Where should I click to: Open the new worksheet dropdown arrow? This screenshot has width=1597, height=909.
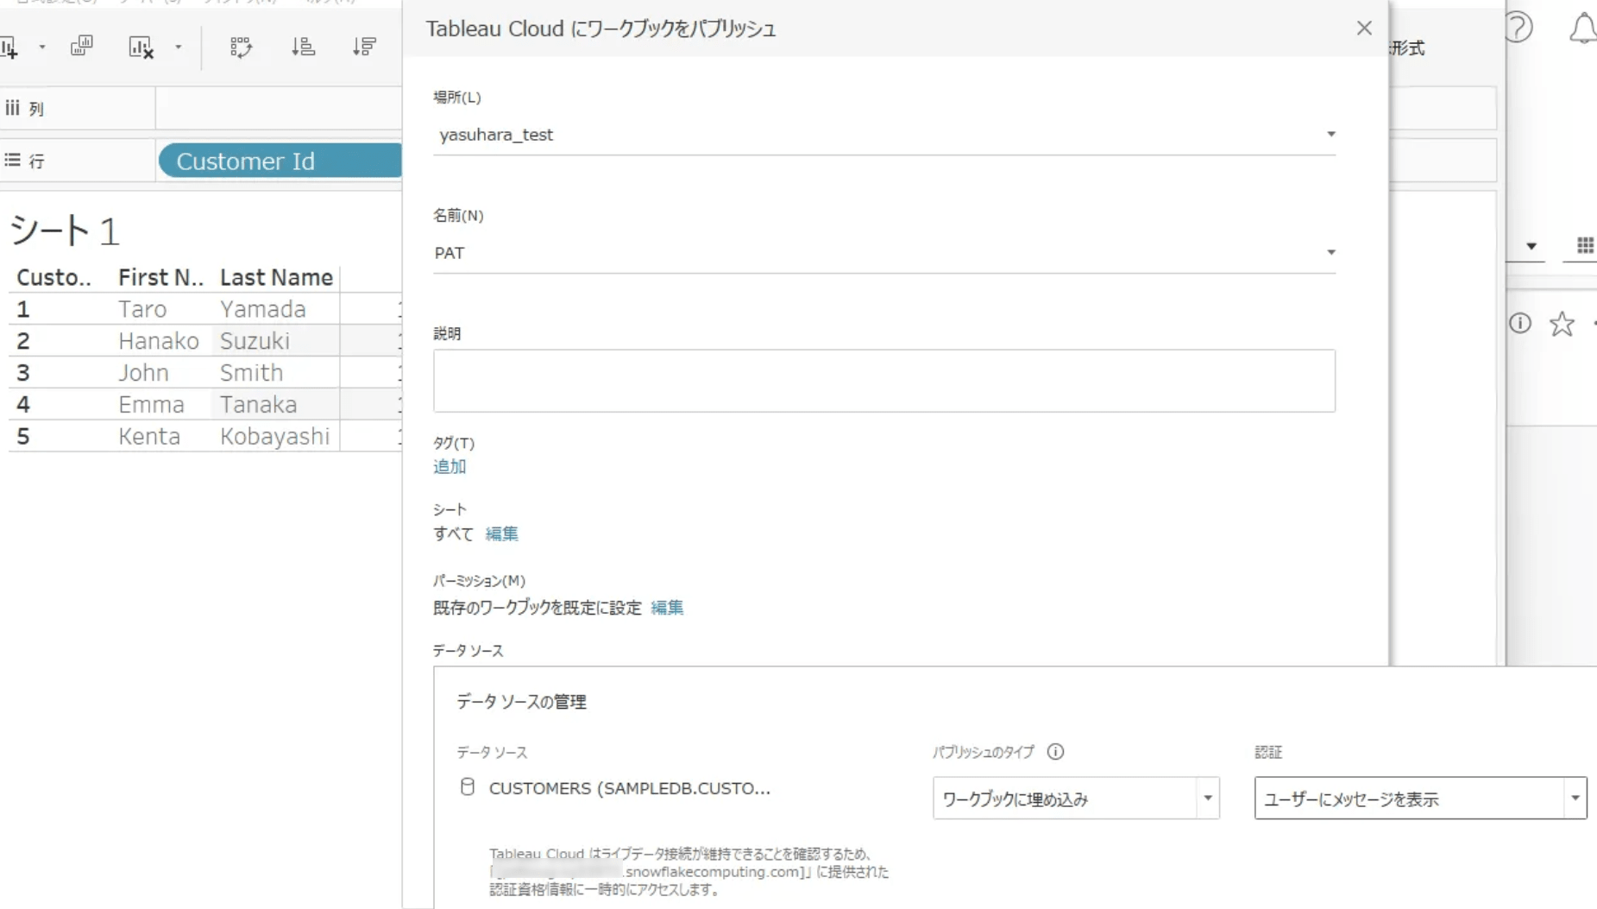[x=41, y=47]
